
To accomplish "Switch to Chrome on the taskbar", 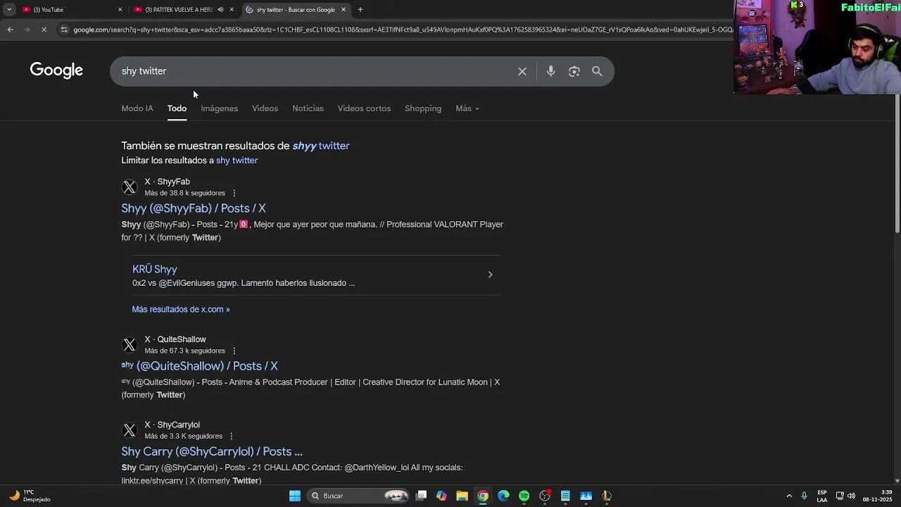I will (x=483, y=496).
